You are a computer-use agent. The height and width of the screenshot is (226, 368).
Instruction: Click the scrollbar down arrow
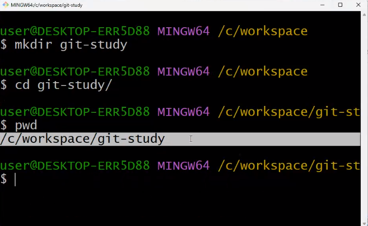point(364,224)
